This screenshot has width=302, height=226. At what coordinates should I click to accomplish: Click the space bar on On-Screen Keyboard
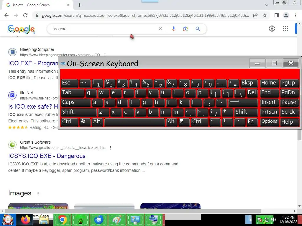(134, 122)
